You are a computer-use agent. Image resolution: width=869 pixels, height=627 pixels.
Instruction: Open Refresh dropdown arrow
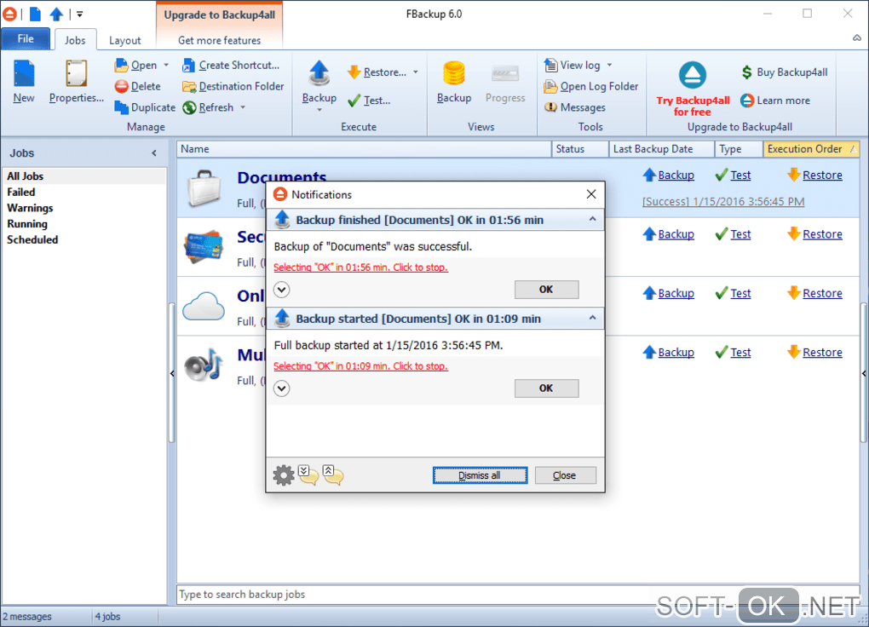(x=243, y=107)
